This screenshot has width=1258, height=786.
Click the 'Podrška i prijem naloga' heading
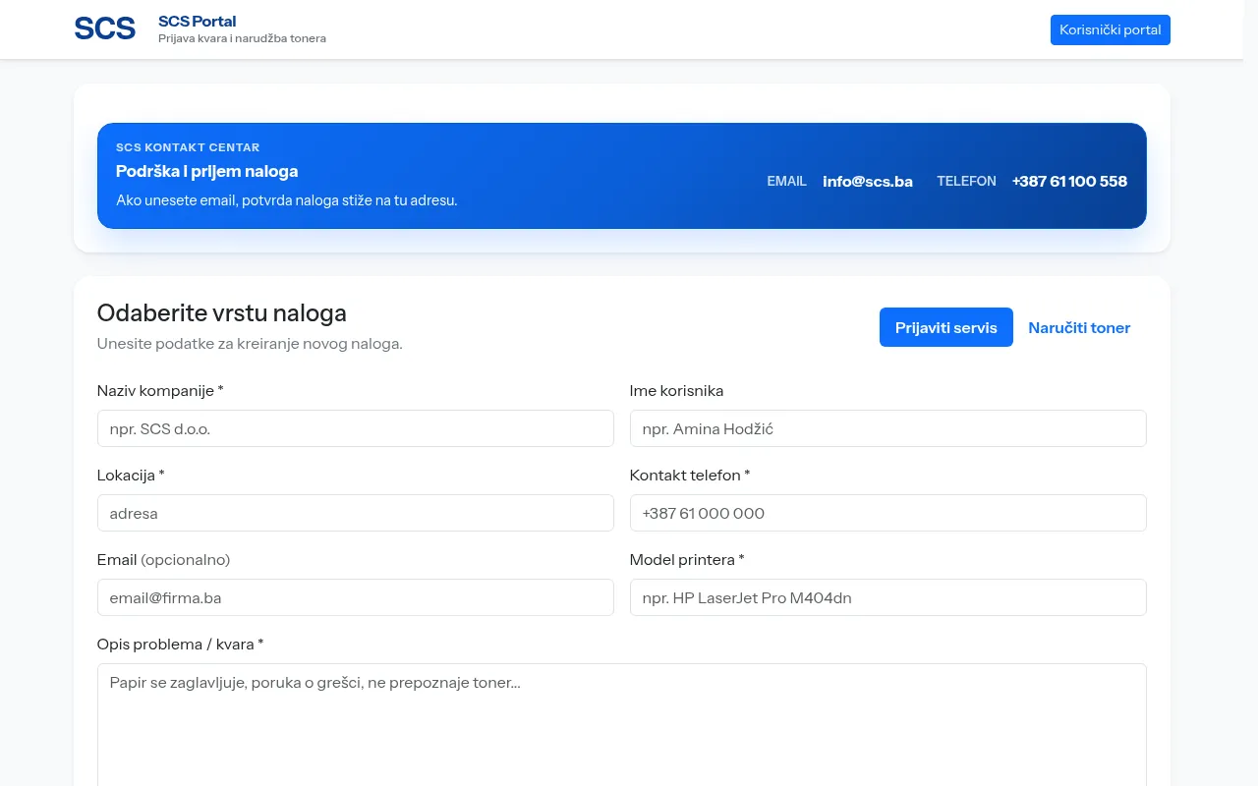click(206, 171)
